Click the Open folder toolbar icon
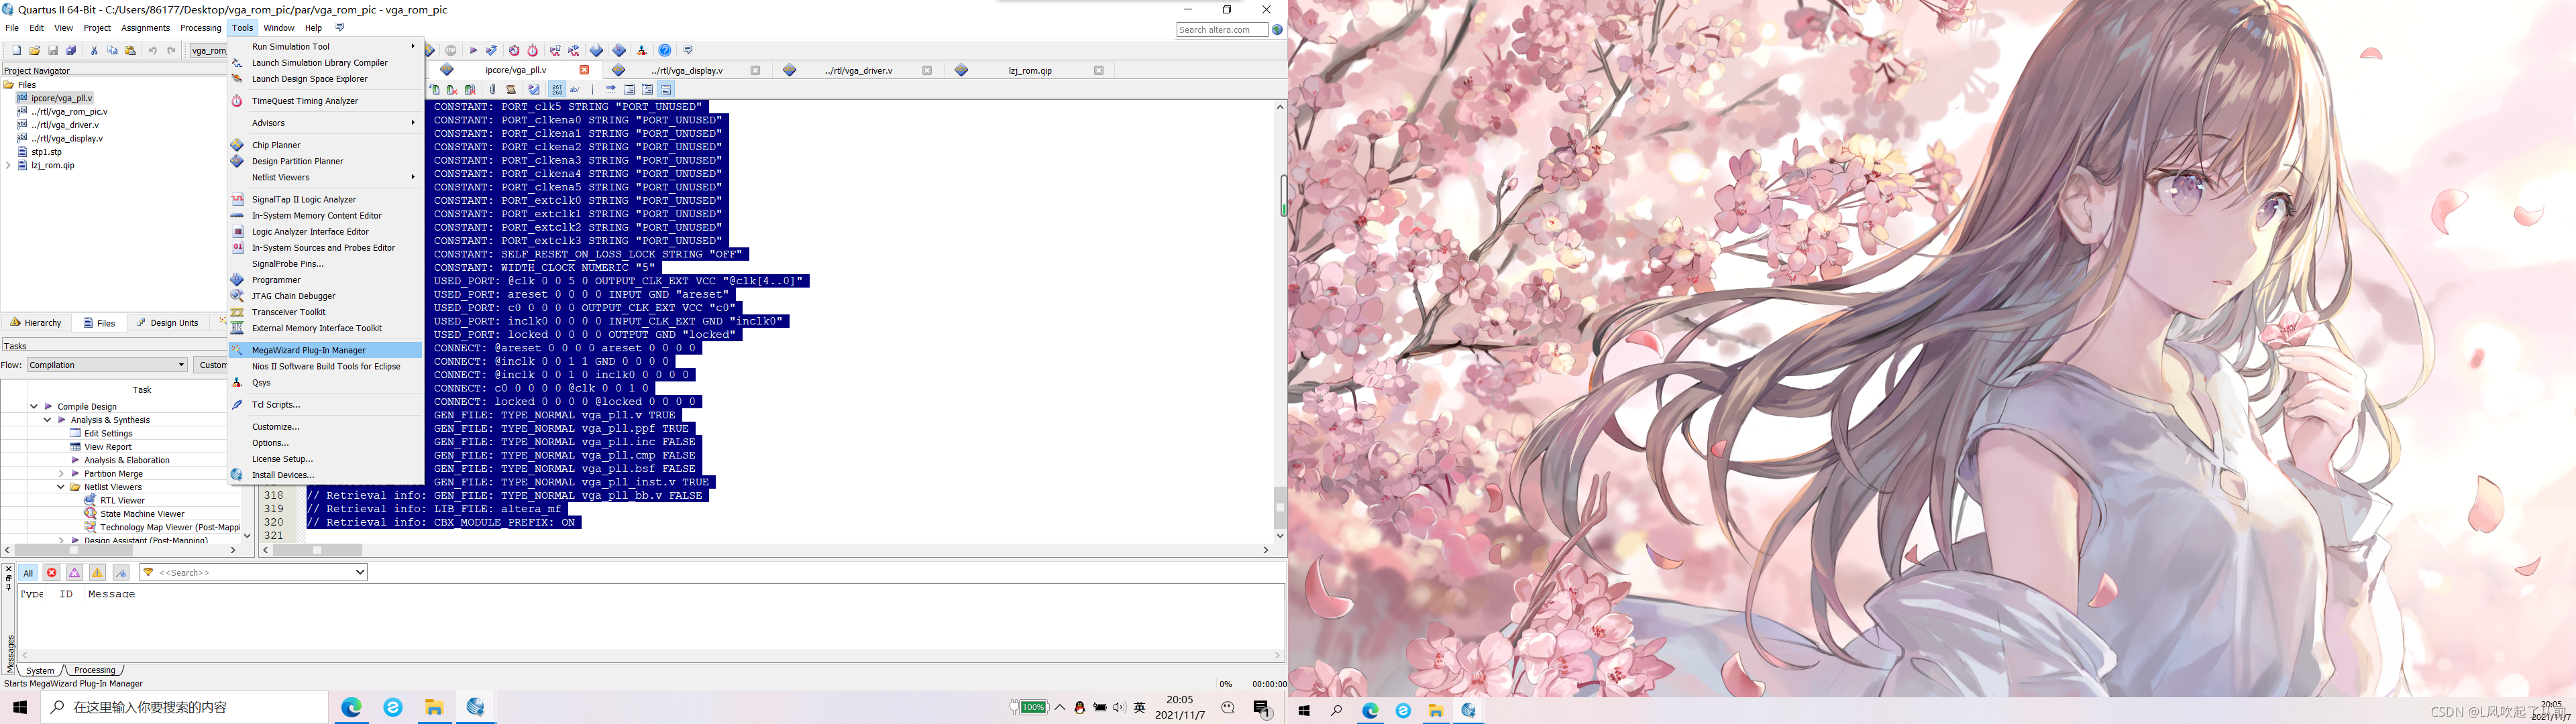2576x724 pixels. coord(35,50)
